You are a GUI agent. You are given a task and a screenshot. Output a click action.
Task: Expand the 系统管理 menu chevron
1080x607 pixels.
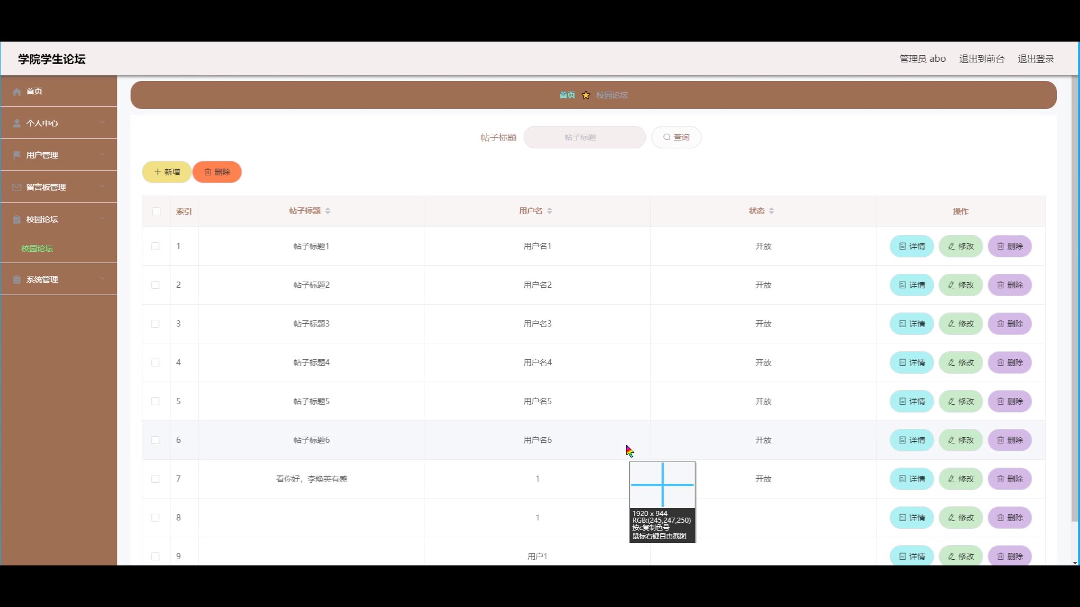point(102,279)
